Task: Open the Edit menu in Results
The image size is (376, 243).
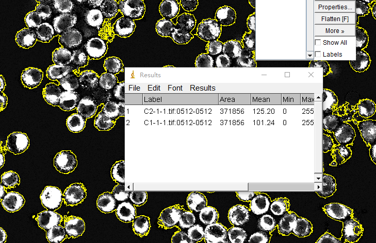Action: (x=154, y=88)
